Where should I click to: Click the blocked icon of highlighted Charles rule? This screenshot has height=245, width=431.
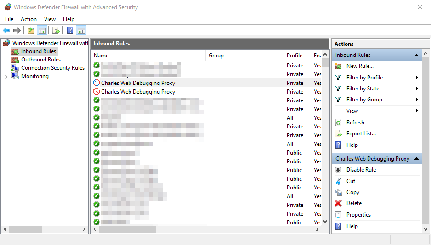coord(96,83)
